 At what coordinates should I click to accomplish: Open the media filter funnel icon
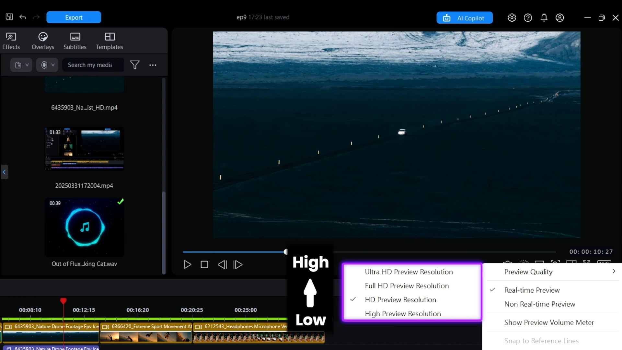(135, 65)
